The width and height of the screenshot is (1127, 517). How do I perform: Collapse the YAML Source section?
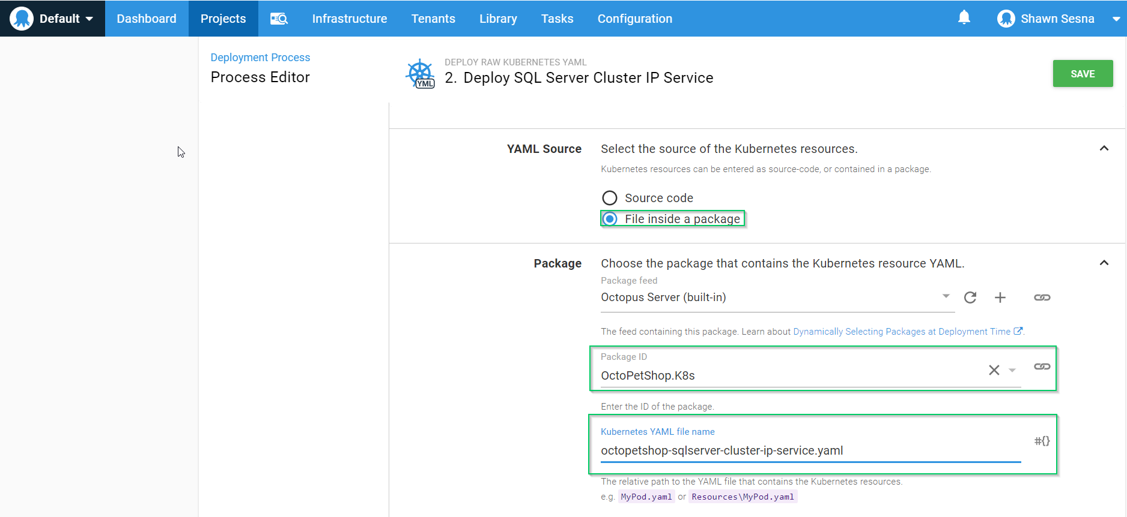1104,149
